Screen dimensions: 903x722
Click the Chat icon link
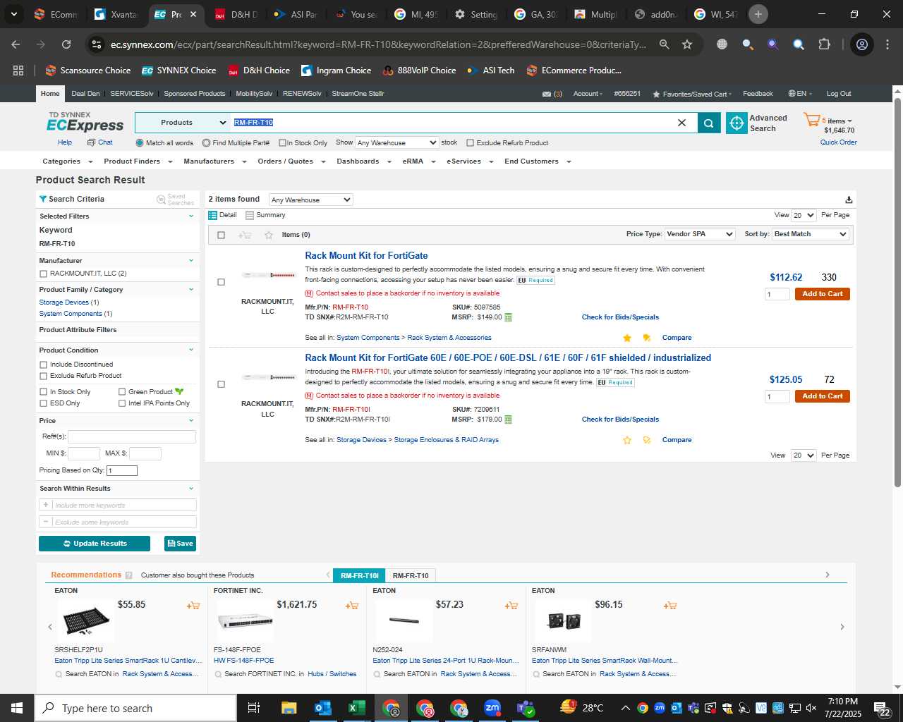(100, 142)
